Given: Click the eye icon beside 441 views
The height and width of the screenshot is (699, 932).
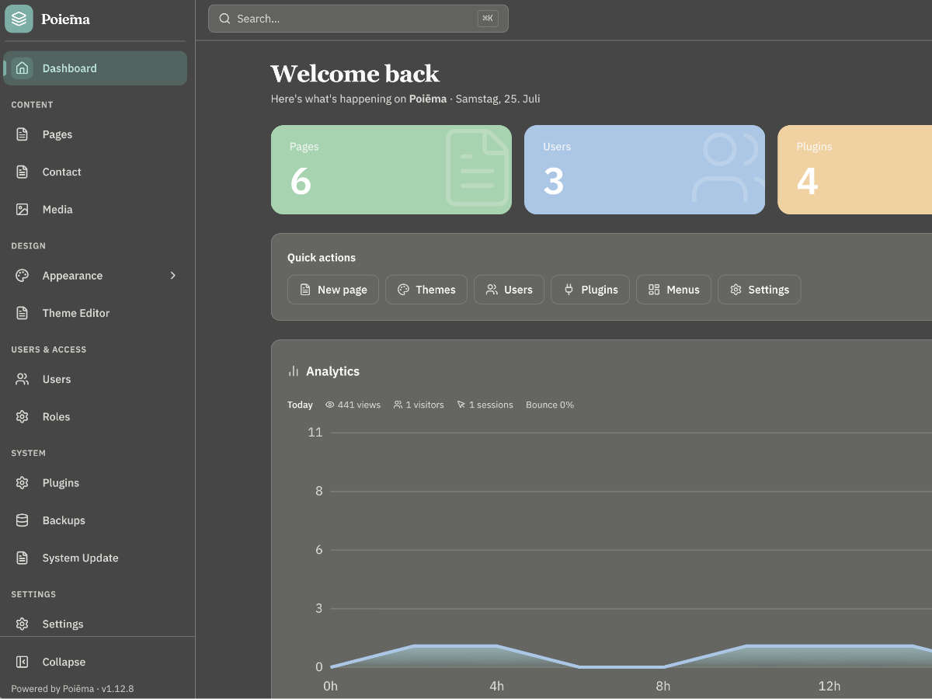Looking at the screenshot, I should click(x=330, y=405).
